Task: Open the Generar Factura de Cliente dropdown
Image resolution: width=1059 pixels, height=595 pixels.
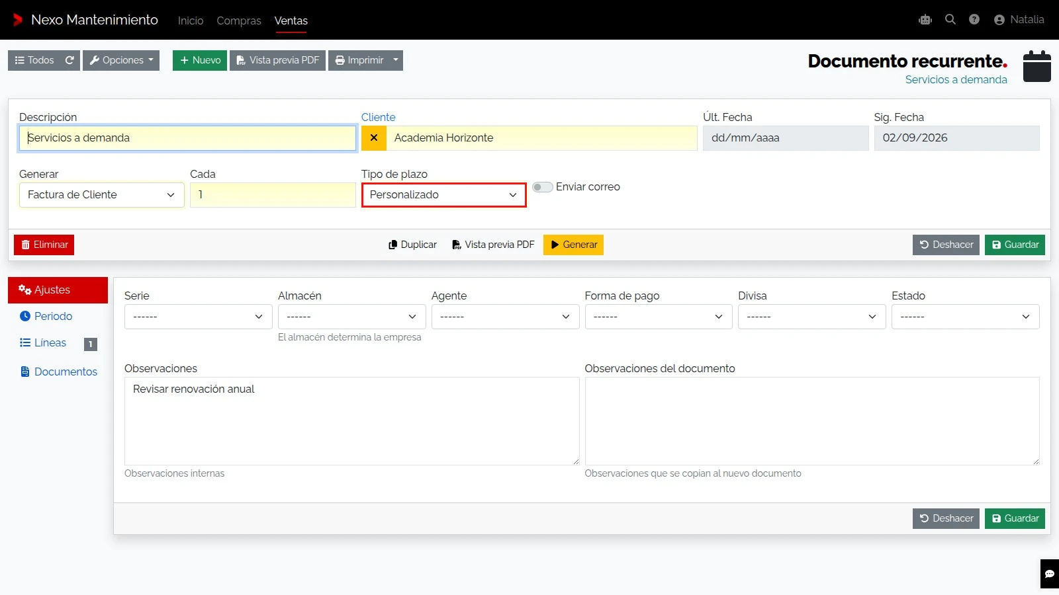Action: 102,195
